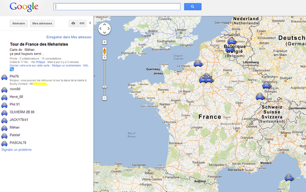Click Enregistrer dans Mes adresses link

click(x=69, y=37)
